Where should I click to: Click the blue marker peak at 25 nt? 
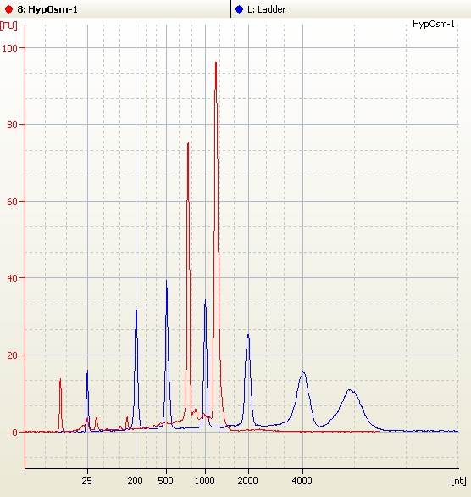87,371
